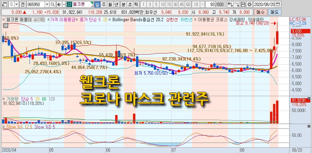Click the add line indicator icon
This screenshot has height=153, width=312.
(x=237, y=4)
